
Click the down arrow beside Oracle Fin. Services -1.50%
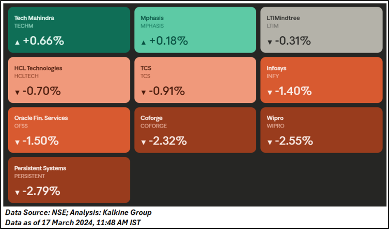[17, 142]
